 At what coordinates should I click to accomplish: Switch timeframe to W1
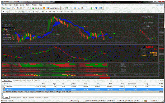(x=68, y=12)
